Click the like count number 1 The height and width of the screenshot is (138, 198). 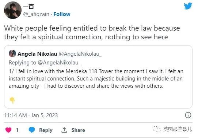pyautogui.click(x=17, y=130)
